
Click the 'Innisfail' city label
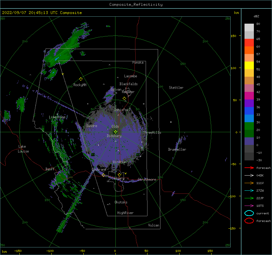point(122,110)
